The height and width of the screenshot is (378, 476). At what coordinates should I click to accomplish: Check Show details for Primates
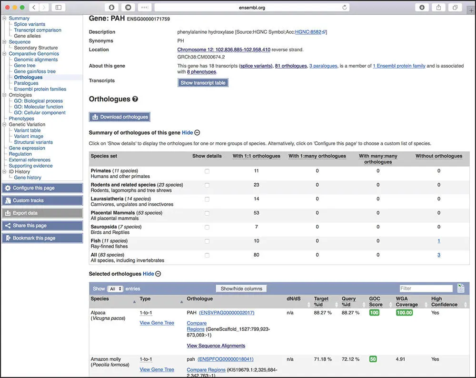207,171
